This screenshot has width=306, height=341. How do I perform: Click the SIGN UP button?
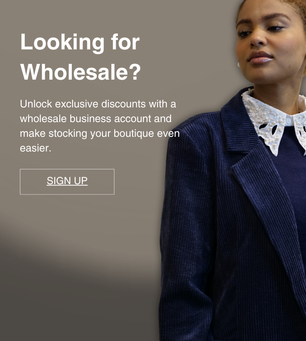pos(67,182)
